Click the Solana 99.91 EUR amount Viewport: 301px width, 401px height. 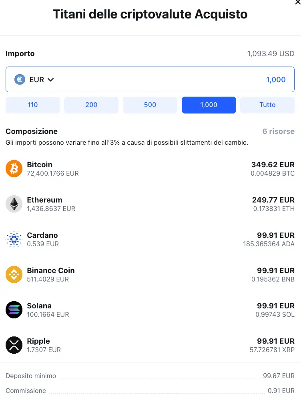coord(275,306)
